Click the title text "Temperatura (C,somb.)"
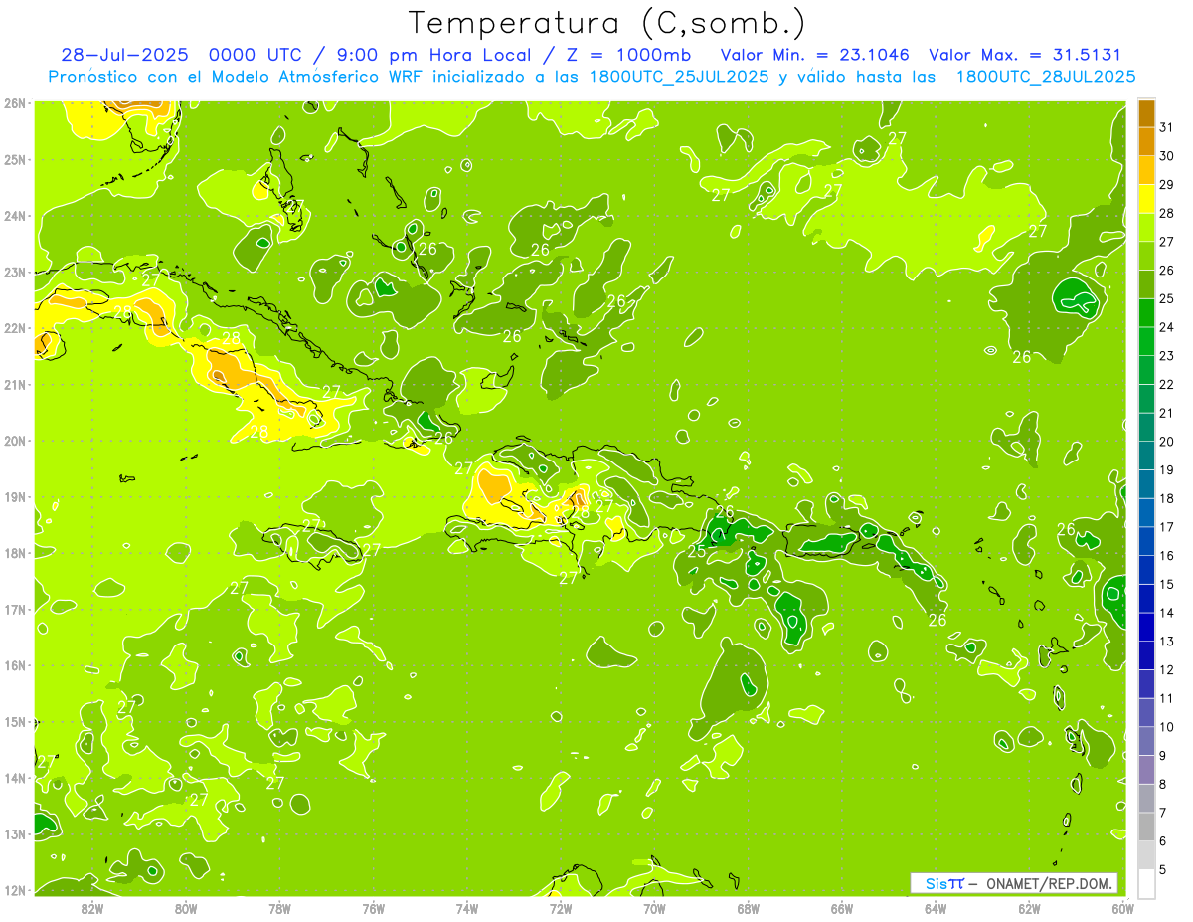 [x=606, y=23]
